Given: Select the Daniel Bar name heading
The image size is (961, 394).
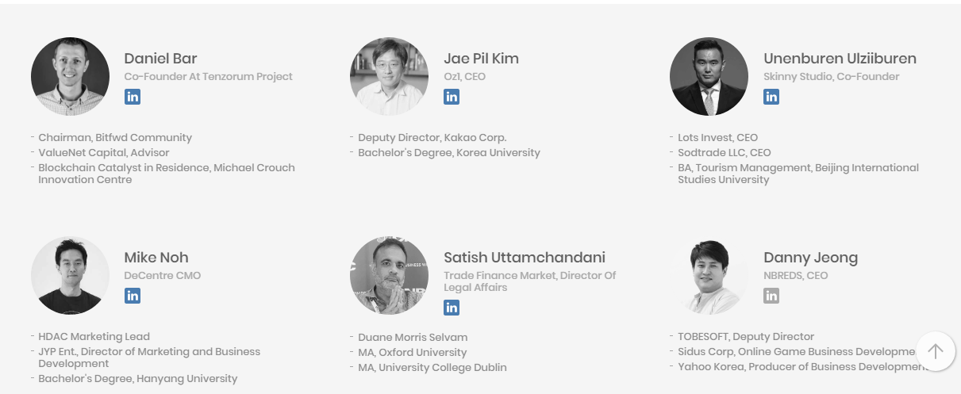Looking at the screenshot, I should pyautogui.click(x=160, y=59).
